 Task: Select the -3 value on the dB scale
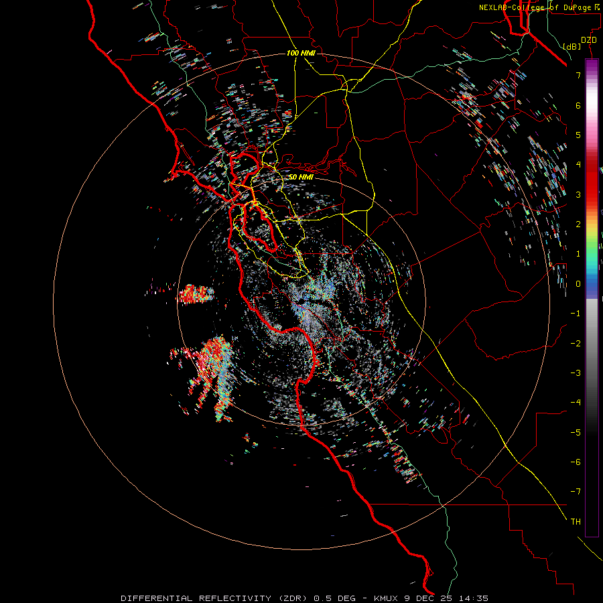pyautogui.click(x=576, y=373)
